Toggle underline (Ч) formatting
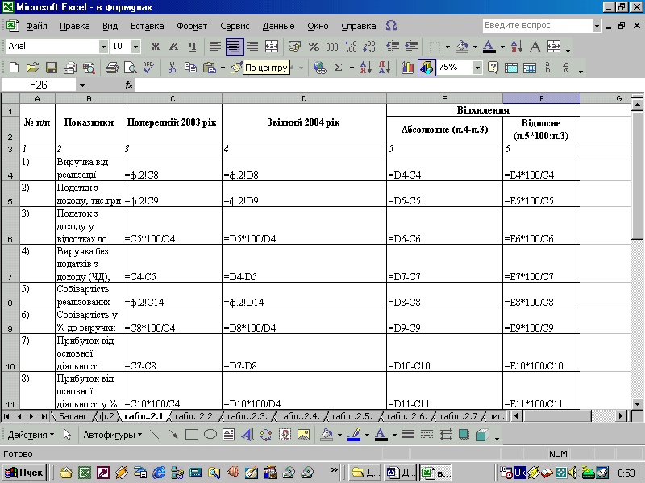Screen dimensions: 645x483 coord(192,47)
